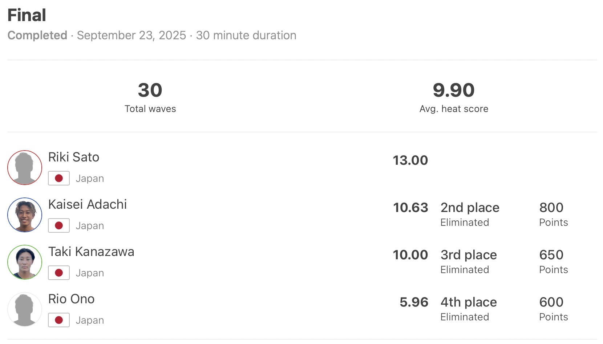The width and height of the screenshot is (603, 344).
Task: Click Riki Sato's 13.00 heat score
Action: pos(410,160)
